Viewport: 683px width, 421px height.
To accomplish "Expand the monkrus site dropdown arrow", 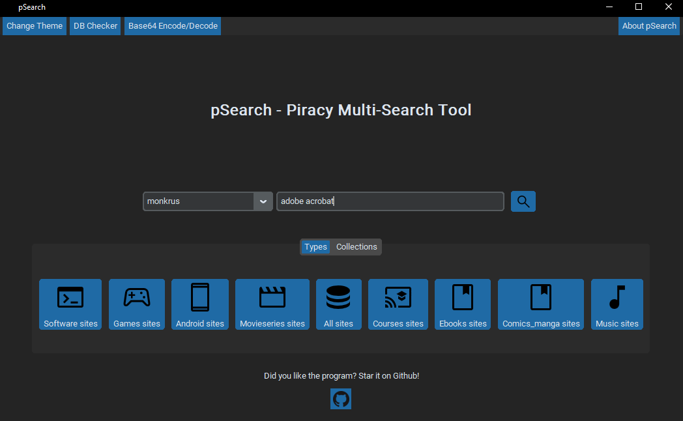I will [x=263, y=201].
